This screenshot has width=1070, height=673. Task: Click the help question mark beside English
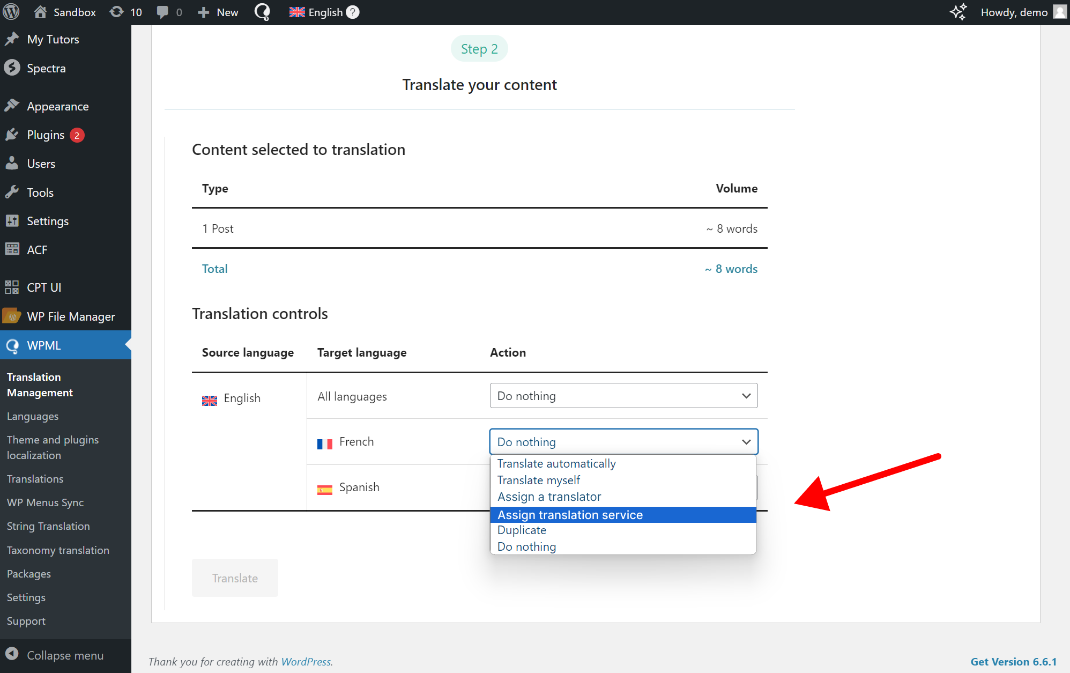pyautogui.click(x=352, y=12)
